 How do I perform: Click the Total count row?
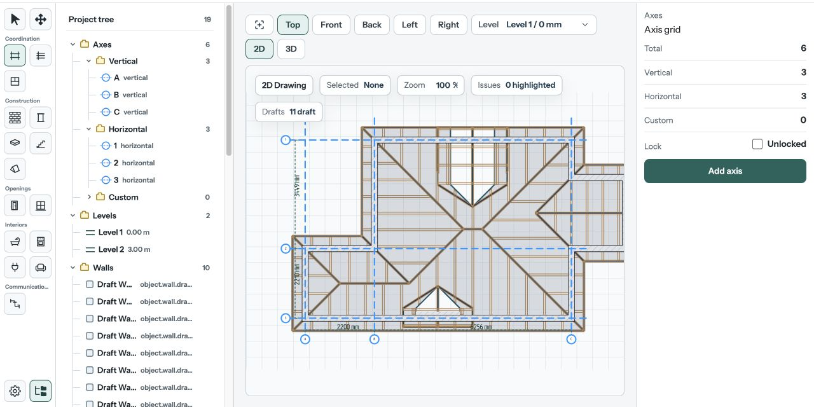725,48
